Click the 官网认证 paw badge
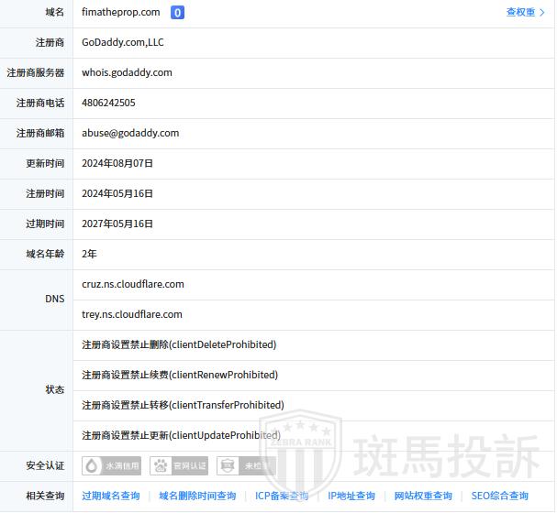557x513 pixels. [181, 465]
